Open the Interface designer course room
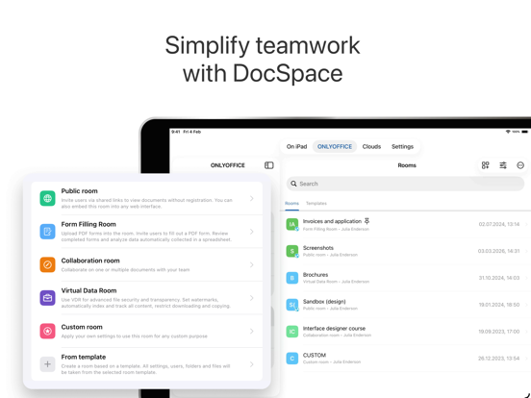The image size is (531, 398). tap(406, 332)
